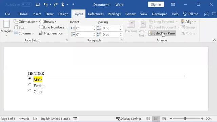Screen dimensions: 217x122
Task: Click the highlighted Male text
Action: tap(38, 80)
